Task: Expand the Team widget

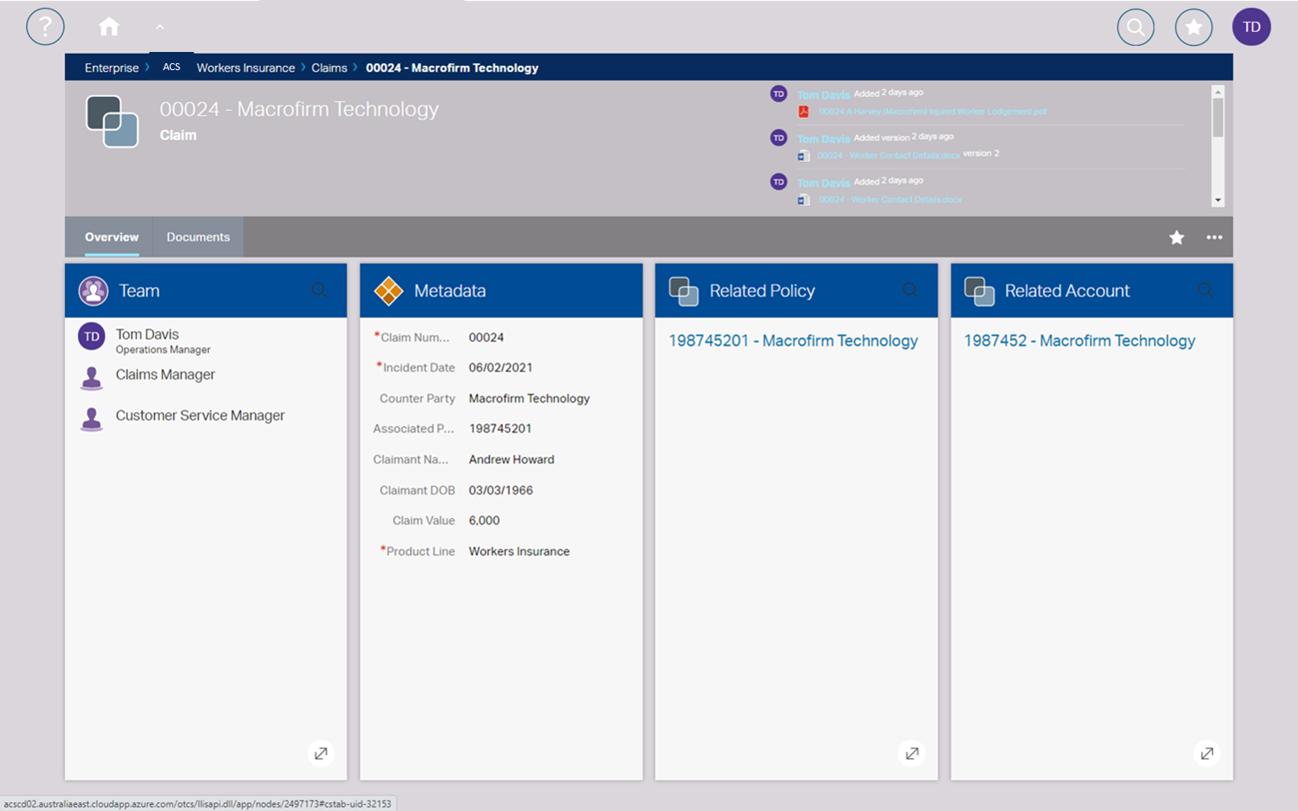Action: coord(321,753)
